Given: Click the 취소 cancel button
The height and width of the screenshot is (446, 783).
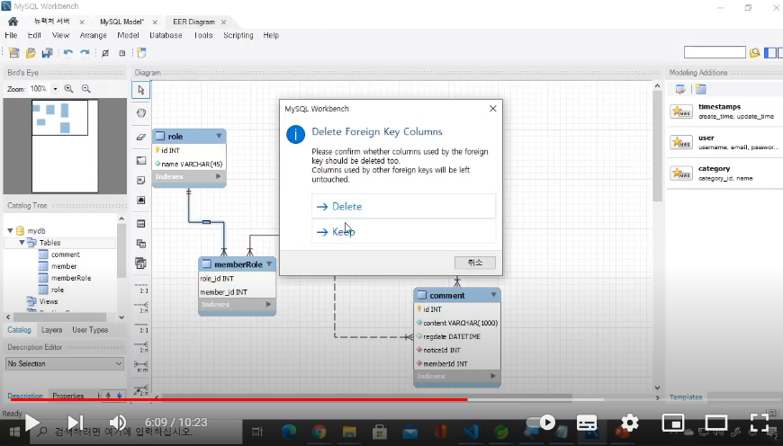Looking at the screenshot, I should click(x=475, y=263).
